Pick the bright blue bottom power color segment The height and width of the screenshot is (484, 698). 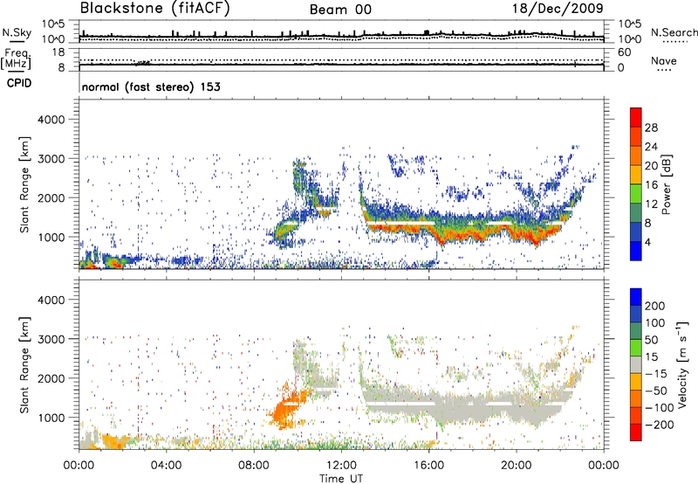click(636, 251)
